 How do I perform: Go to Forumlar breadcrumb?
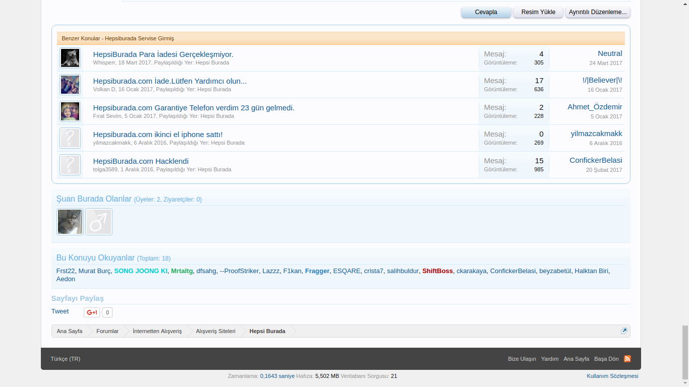click(x=107, y=331)
